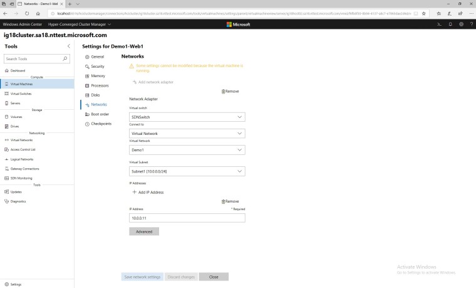476x288 pixels.
Task: Collapse the Tools panel chevron
Action: pyautogui.click(x=69, y=46)
